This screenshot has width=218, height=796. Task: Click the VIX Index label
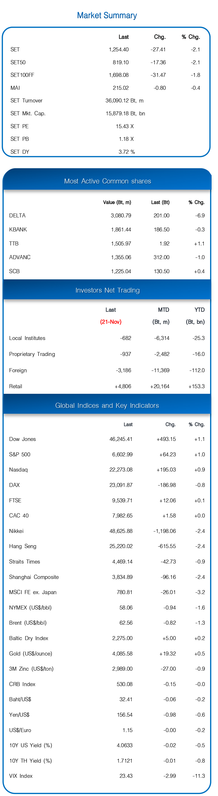click(21, 776)
